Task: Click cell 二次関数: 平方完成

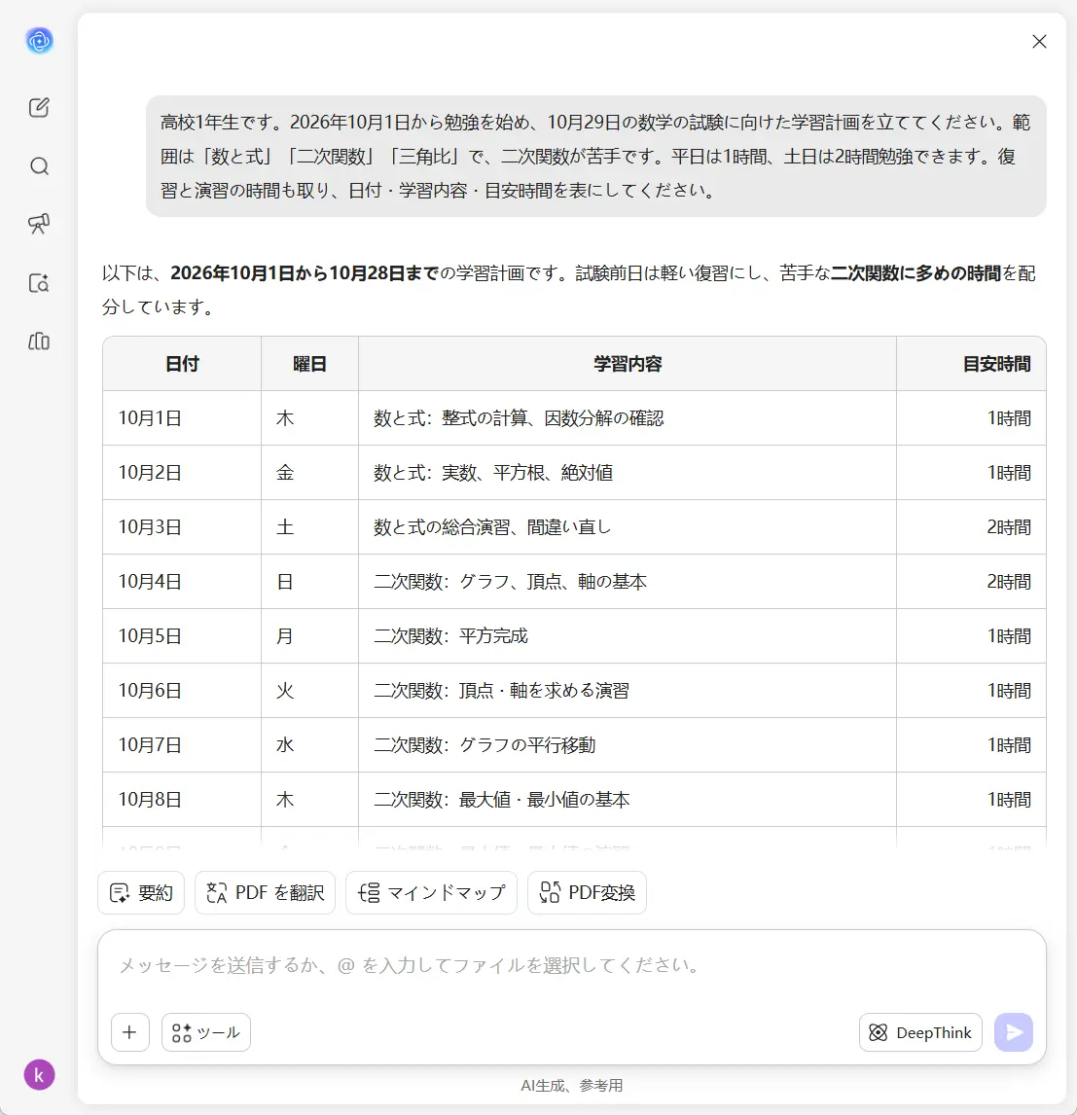Action: [628, 635]
